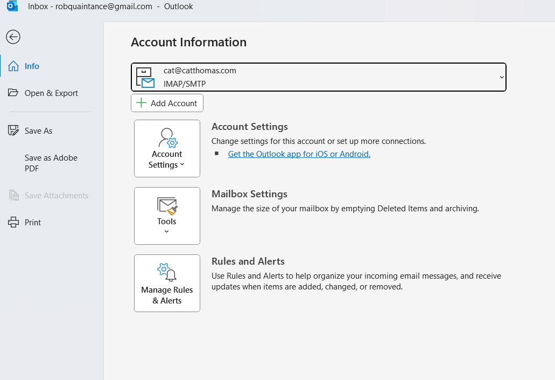
Task: Click the window title 'Inbox - robquaintance@gmail.com'
Action: [x=90, y=6]
